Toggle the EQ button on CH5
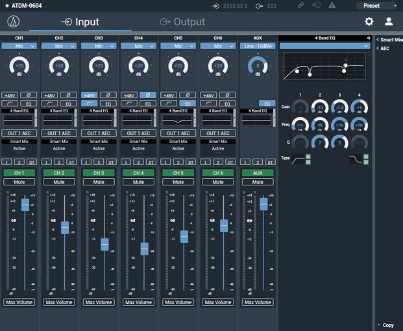Screen dimensions: 403x331 (x=188, y=104)
